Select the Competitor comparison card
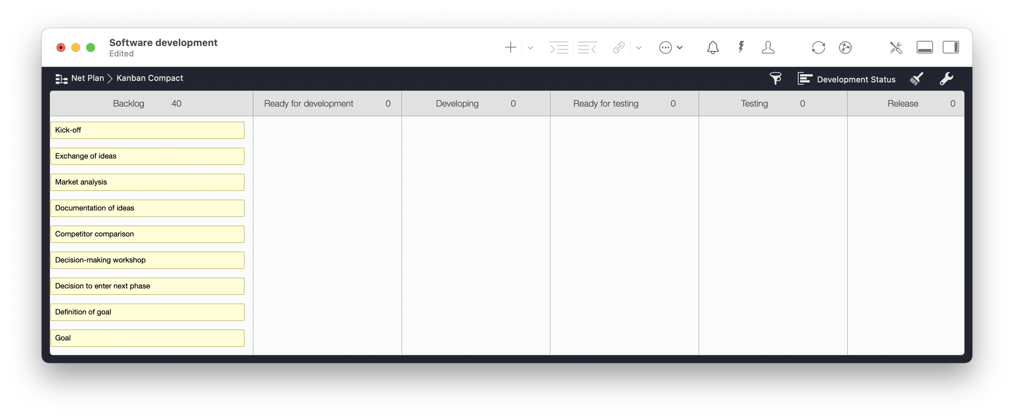Screen dimensions: 1014x418 (x=147, y=234)
